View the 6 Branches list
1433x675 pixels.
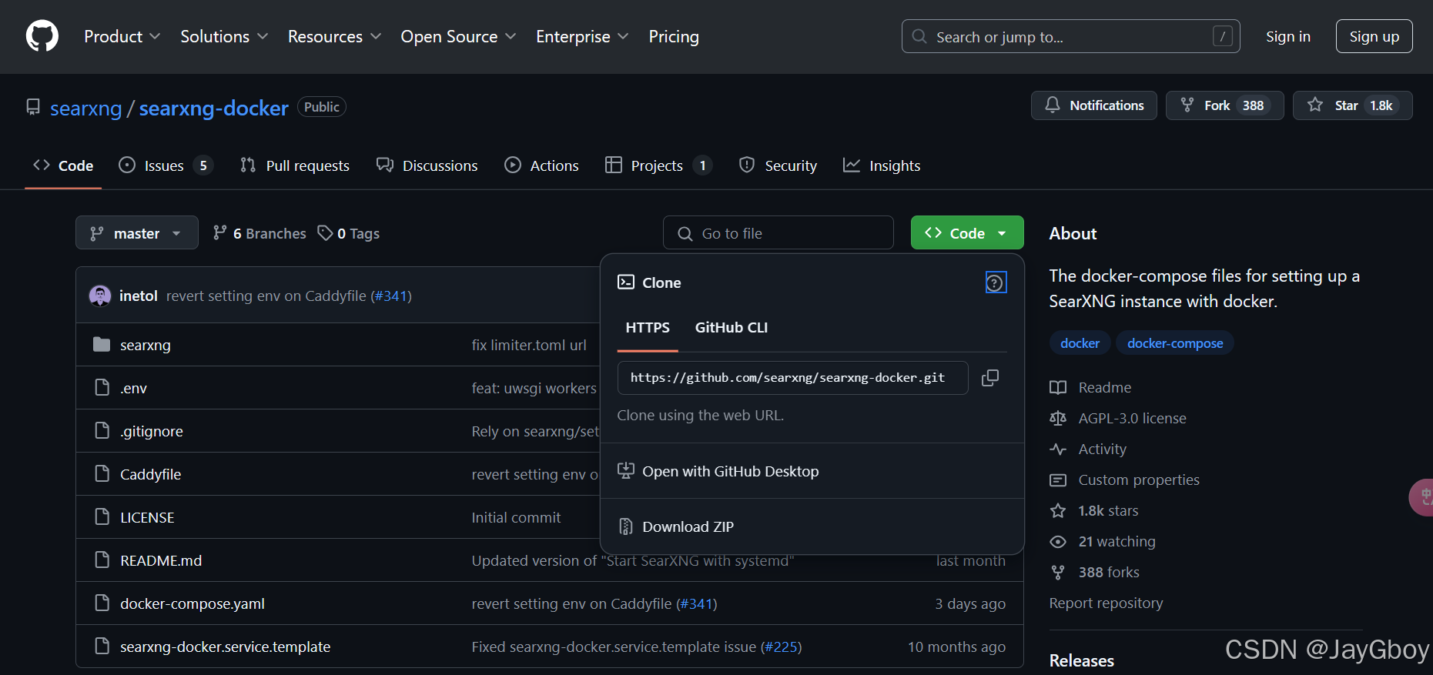(x=259, y=233)
